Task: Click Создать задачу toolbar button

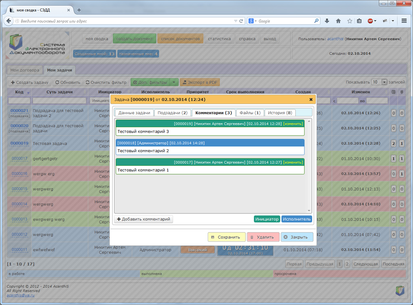Action: tap(29, 82)
